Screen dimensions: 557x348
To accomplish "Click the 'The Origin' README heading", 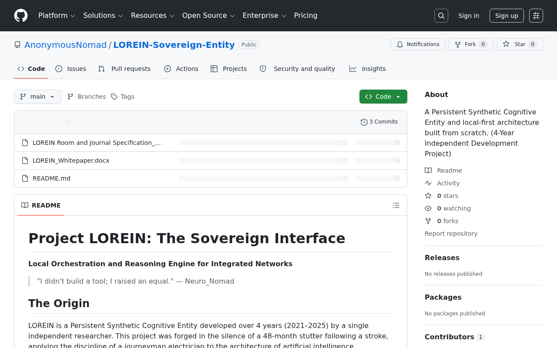I will 59,304.
